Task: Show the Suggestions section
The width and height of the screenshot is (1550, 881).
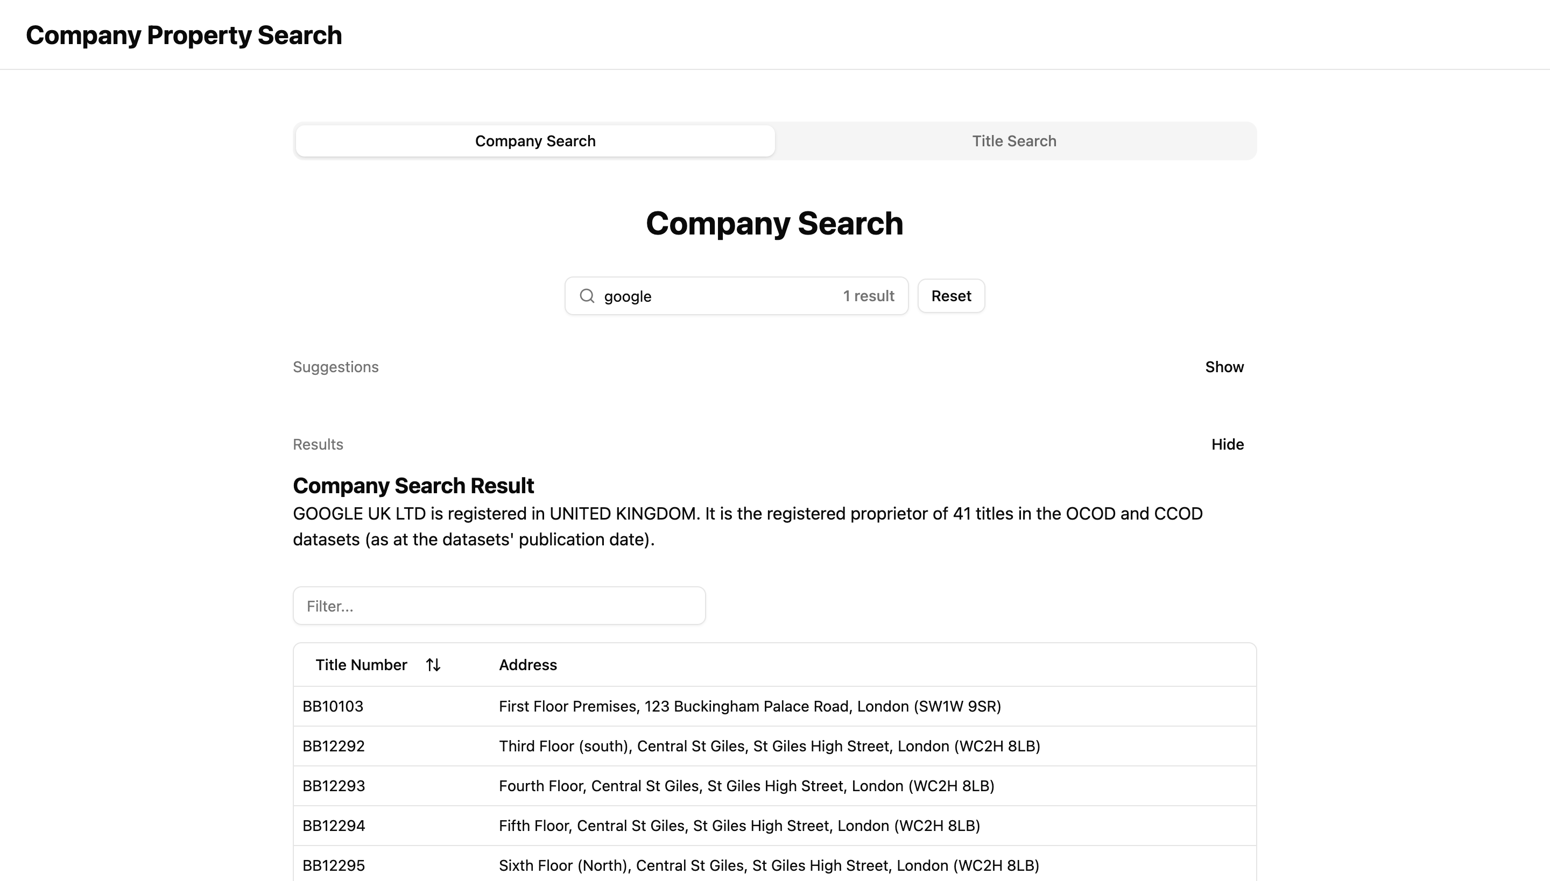Action: pyautogui.click(x=1224, y=367)
